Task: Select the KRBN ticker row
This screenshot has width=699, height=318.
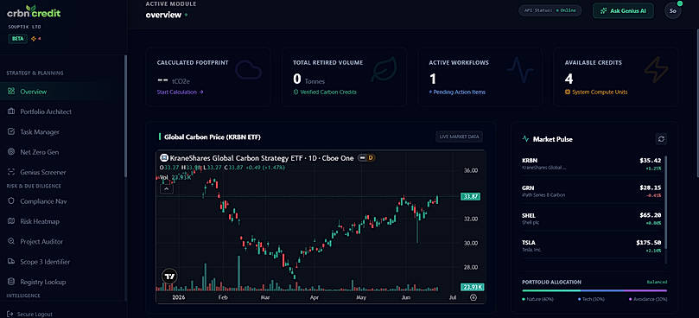Action: (x=591, y=163)
